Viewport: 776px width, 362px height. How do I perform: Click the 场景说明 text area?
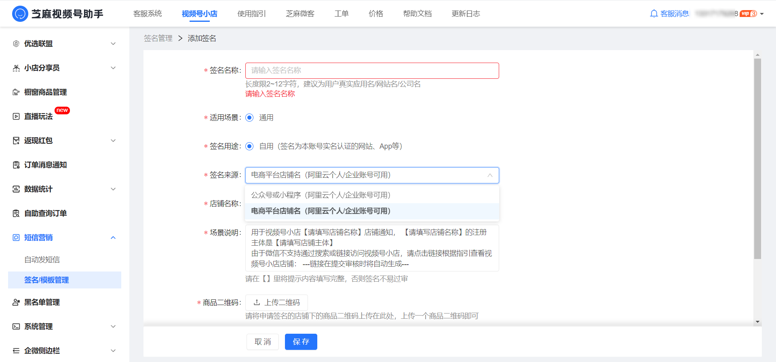(x=372, y=248)
